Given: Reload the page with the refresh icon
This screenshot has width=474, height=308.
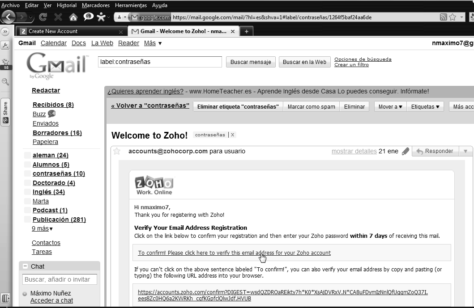Looking at the screenshot, I should click(x=43, y=17).
